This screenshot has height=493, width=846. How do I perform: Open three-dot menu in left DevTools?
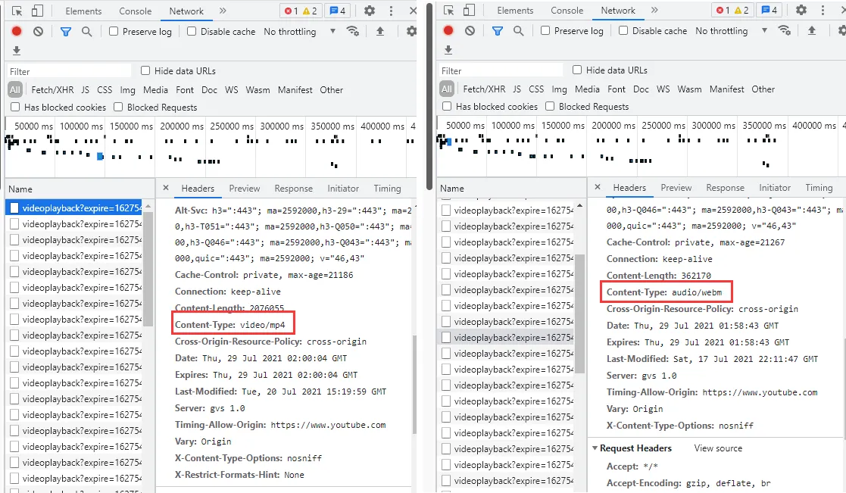pyautogui.click(x=391, y=11)
